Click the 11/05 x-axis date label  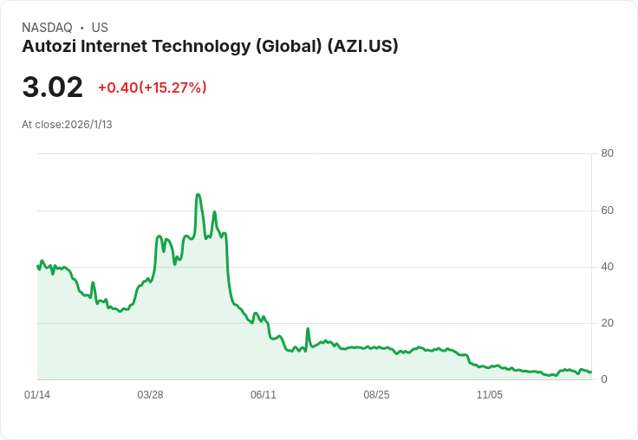click(490, 395)
